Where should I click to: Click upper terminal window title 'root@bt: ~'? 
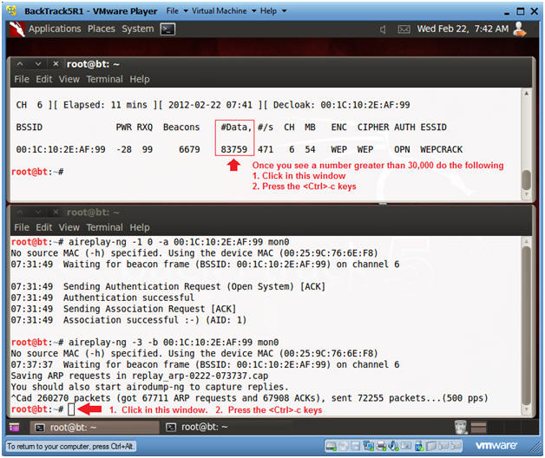(x=93, y=64)
